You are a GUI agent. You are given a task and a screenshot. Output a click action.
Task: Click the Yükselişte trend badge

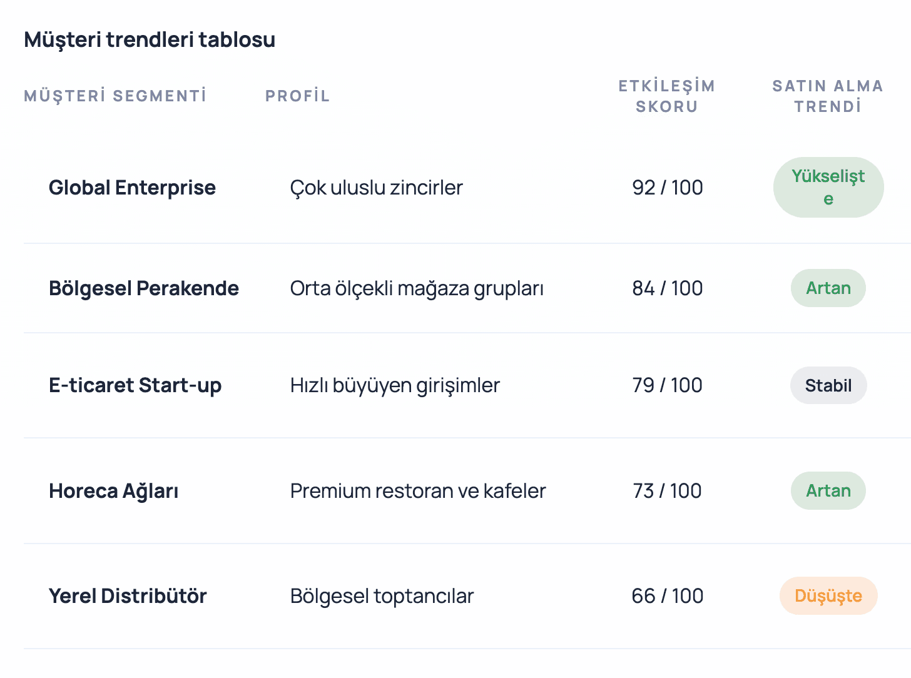[828, 188]
